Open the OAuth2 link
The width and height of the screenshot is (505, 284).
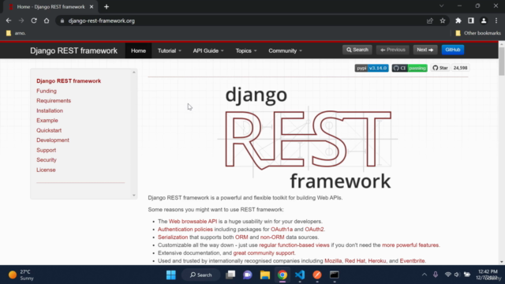click(314, 230)
